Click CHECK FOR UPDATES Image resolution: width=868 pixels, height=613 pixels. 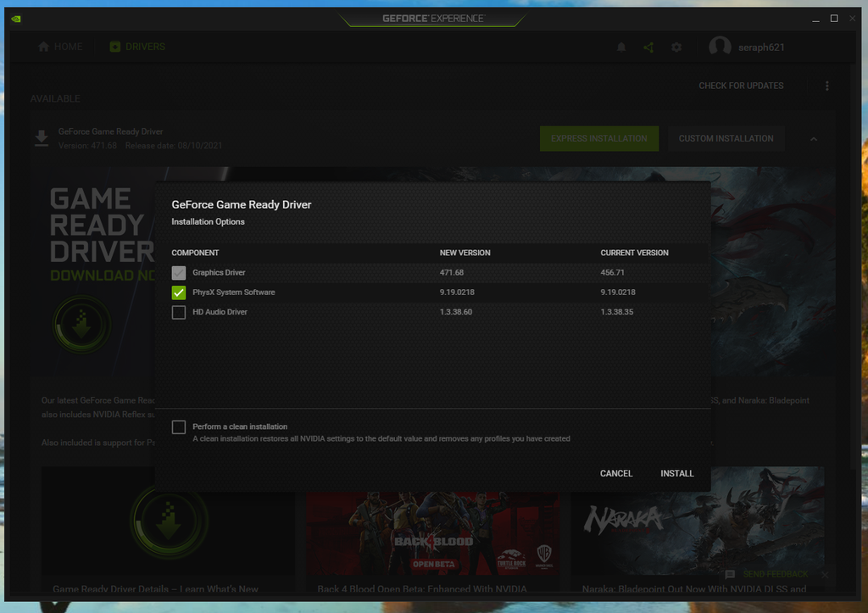(x=741, y=86)
